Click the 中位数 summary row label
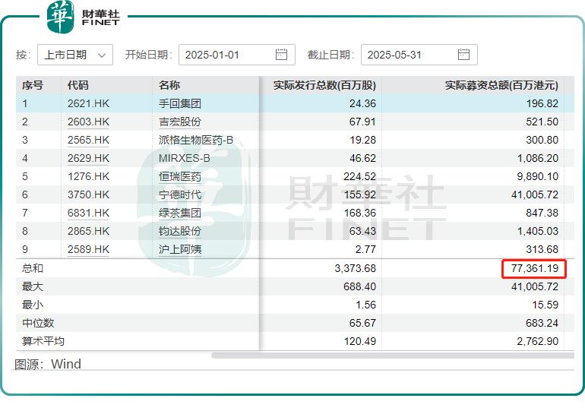585x411 pixels. pyautogui.click(x=38, y=323)
